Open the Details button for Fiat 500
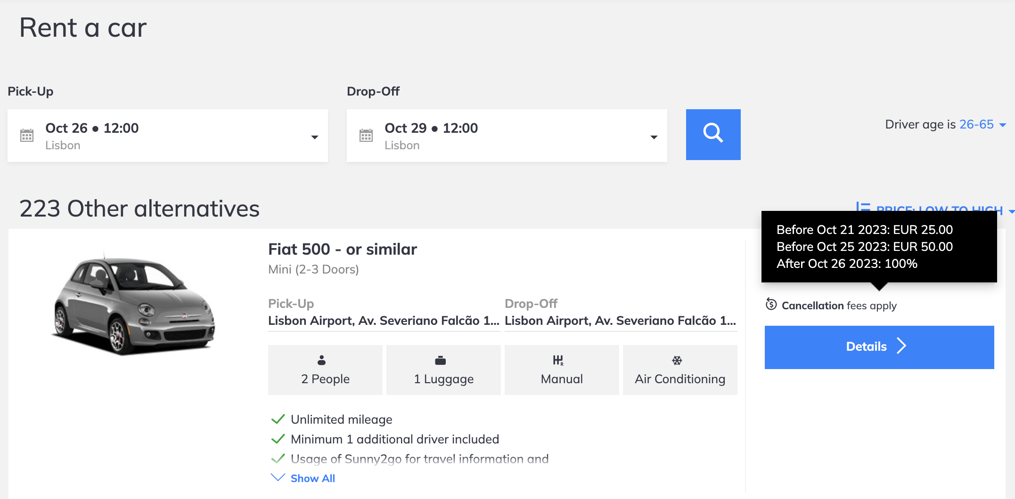Screen dimensions: 1015x499 (x=879, y=347)
